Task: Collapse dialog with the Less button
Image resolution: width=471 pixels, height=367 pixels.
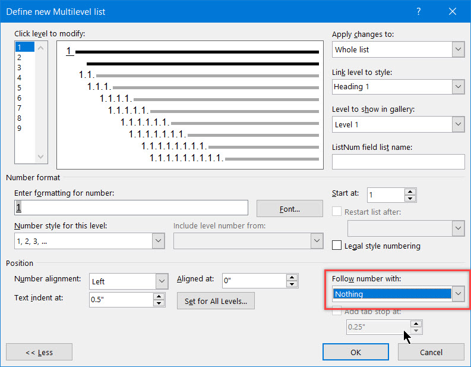Action: tap(39, 352)
